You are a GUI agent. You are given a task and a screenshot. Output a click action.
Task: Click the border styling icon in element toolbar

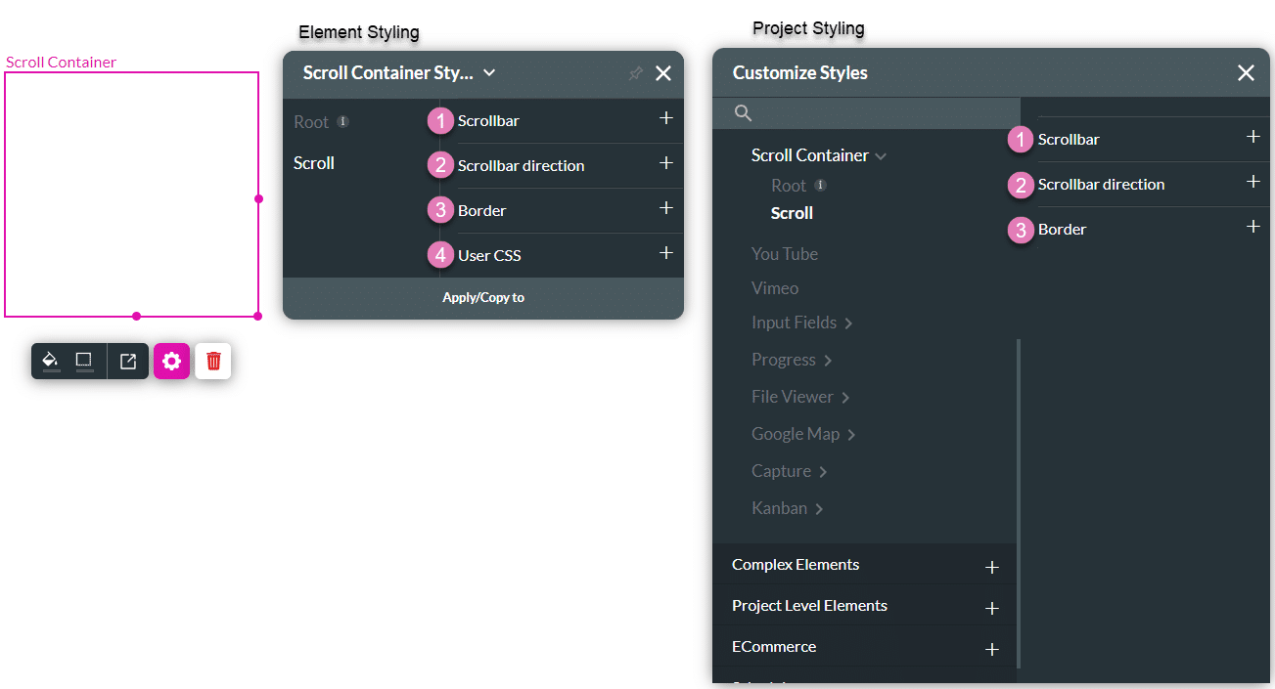tap(84, 361)
